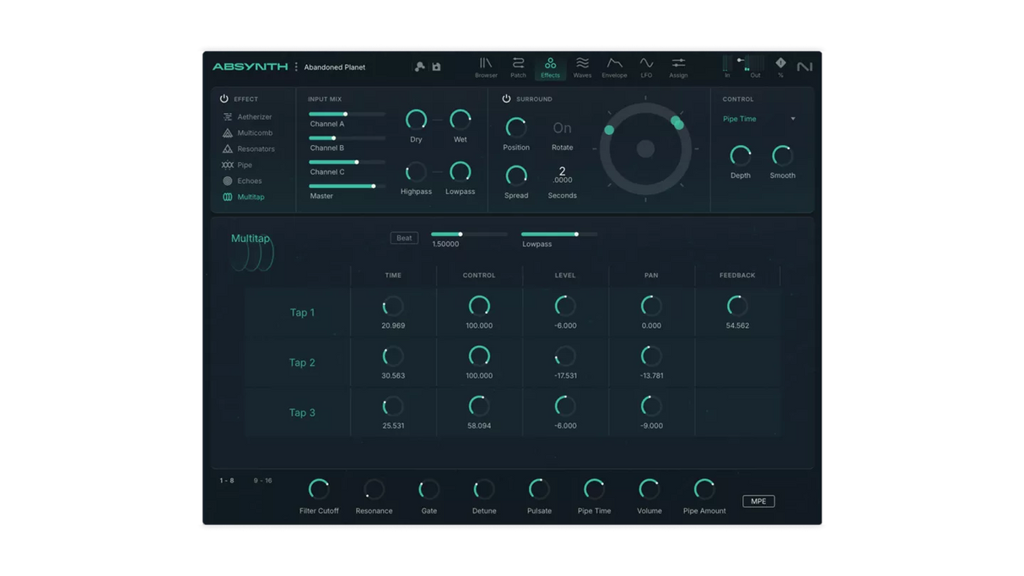
Task: Enable MPE mode
Action: tap(757, 500)
